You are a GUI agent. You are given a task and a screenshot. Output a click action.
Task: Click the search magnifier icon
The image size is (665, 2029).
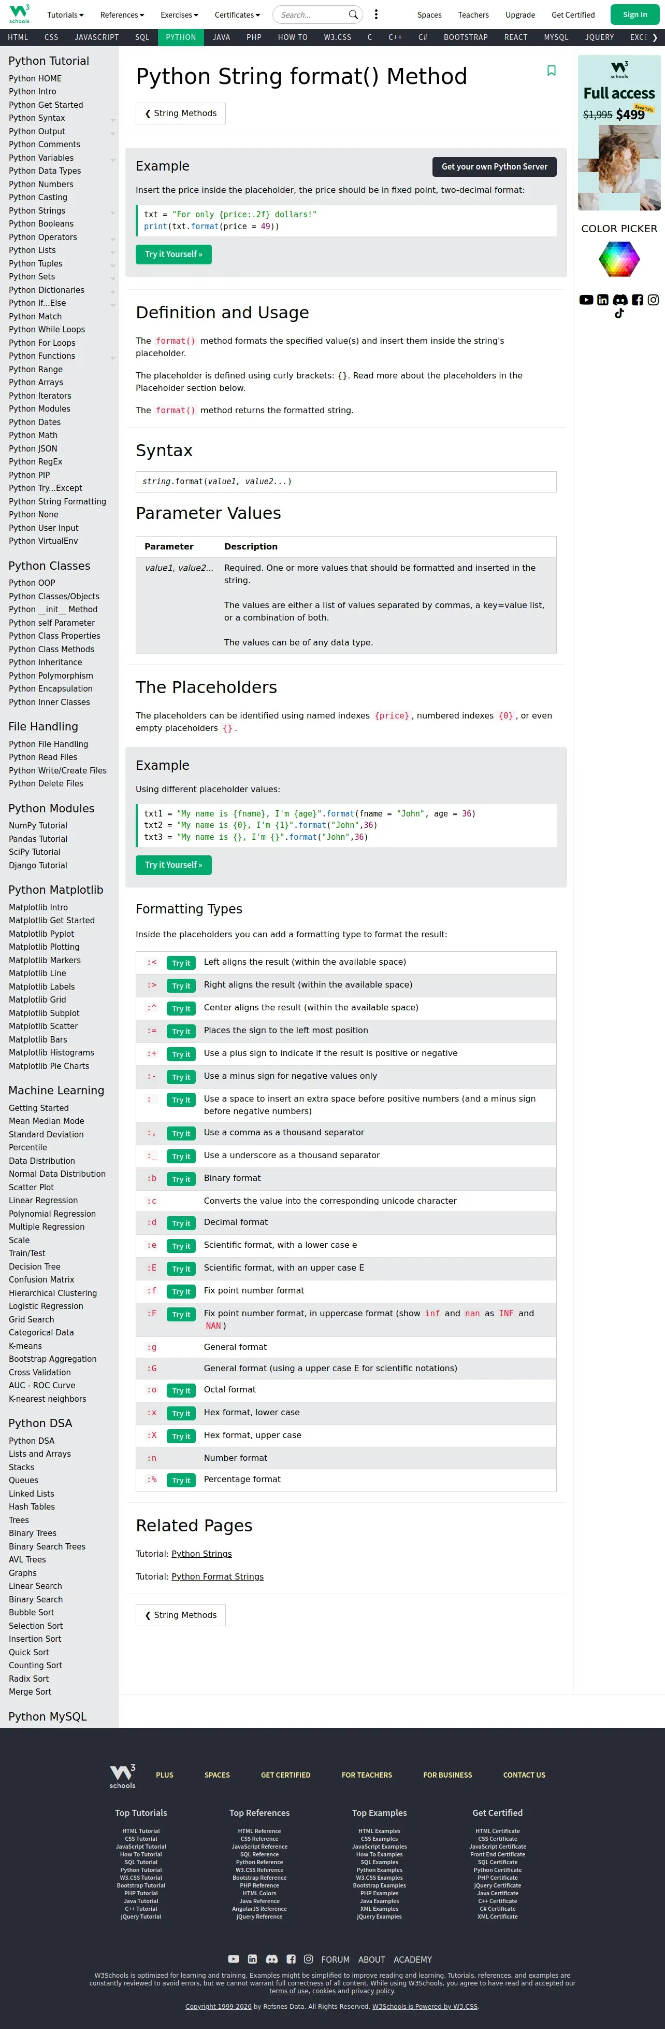pos(353,15)
